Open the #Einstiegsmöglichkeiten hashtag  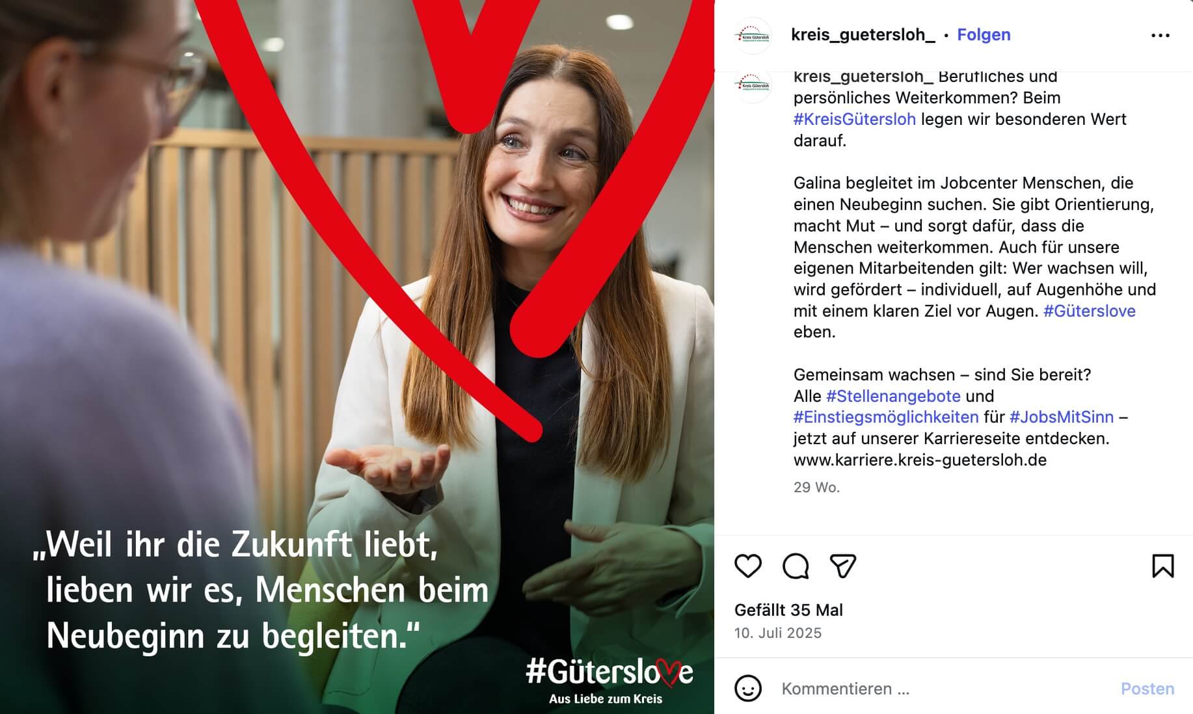(x=885, y=417)
